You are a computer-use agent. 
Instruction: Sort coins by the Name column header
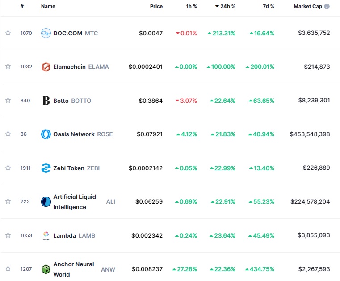(x=48, y=7)
